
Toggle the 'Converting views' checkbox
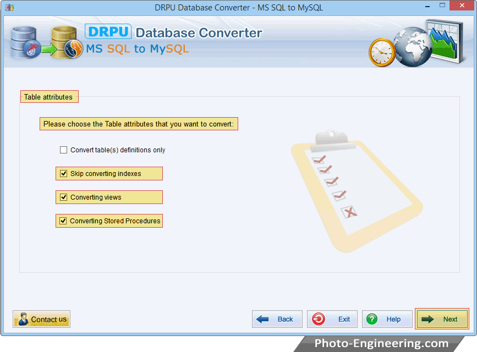64,197
